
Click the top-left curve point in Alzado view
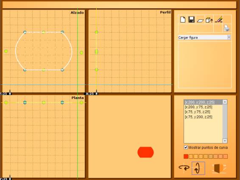(x=25, y=32)
